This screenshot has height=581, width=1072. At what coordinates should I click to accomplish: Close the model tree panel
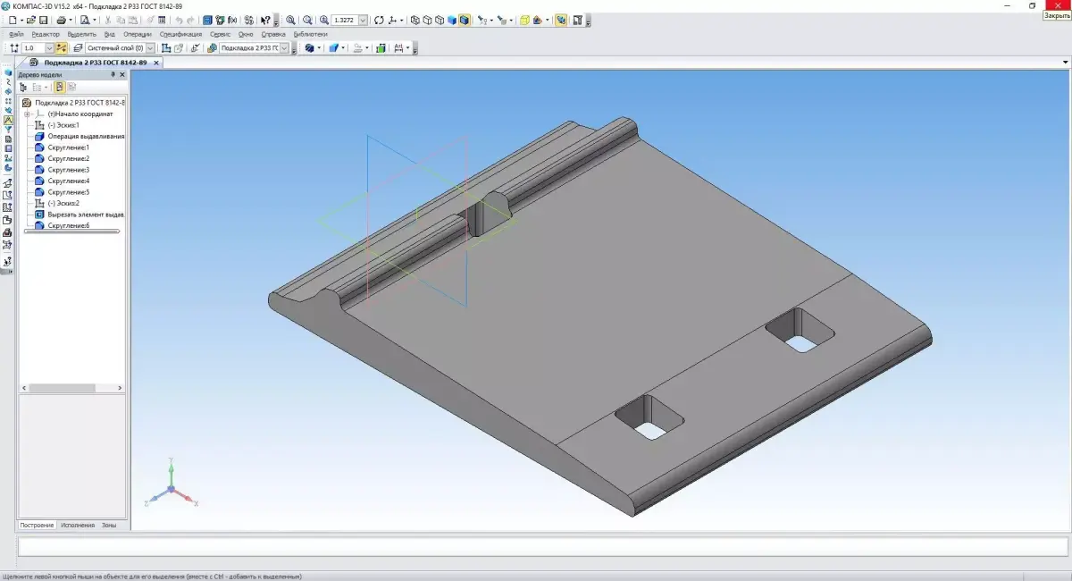tap(122, 74)
